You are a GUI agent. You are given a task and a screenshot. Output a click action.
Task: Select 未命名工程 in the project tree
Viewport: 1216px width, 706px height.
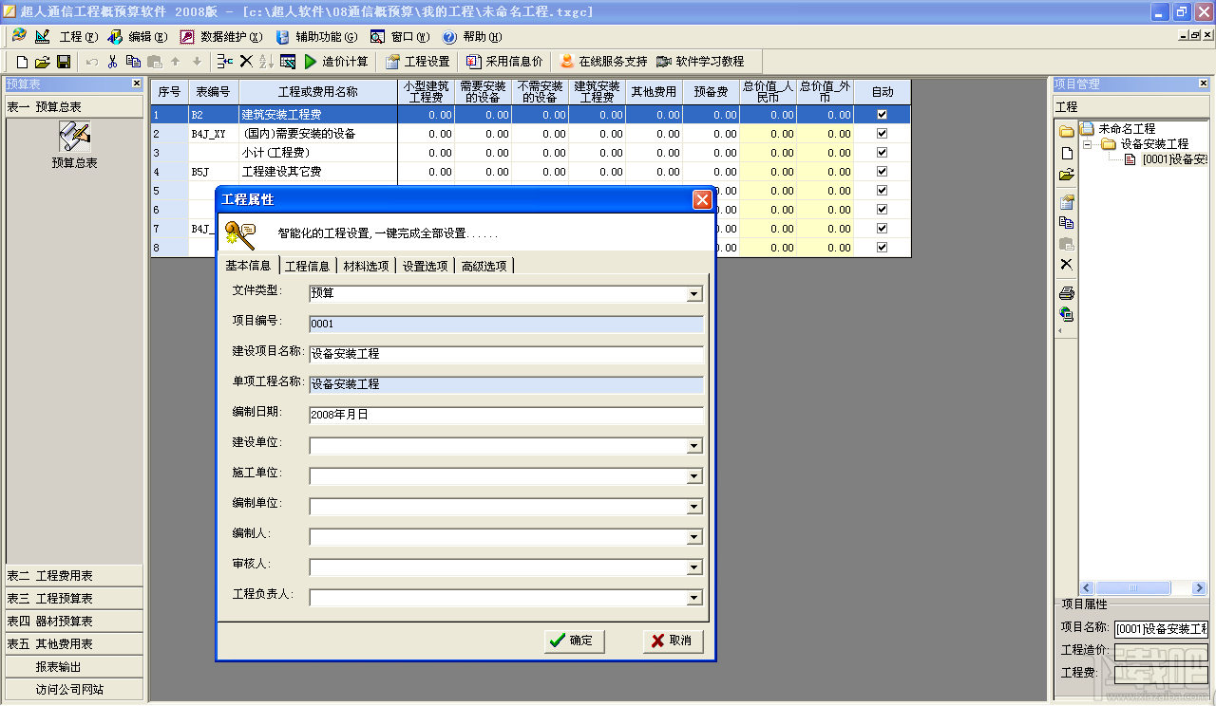click(x=1127, y=129)
